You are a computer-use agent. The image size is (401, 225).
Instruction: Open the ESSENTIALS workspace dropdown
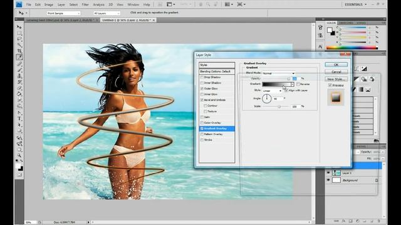coord(355,4)
